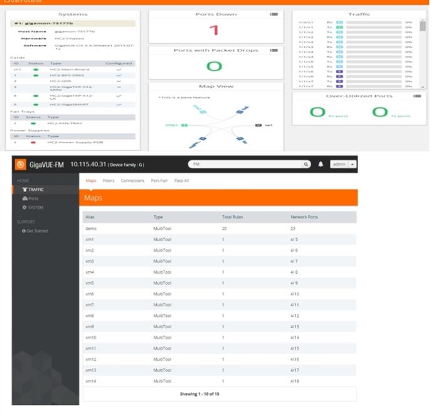Click the blue bottom-right node in Map View

[x=240, y=139]
